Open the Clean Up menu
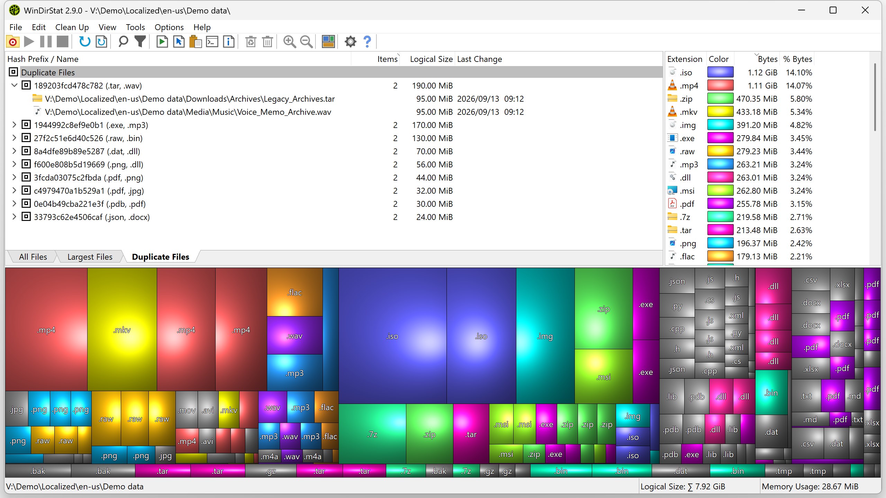 (x=72, y=27)
